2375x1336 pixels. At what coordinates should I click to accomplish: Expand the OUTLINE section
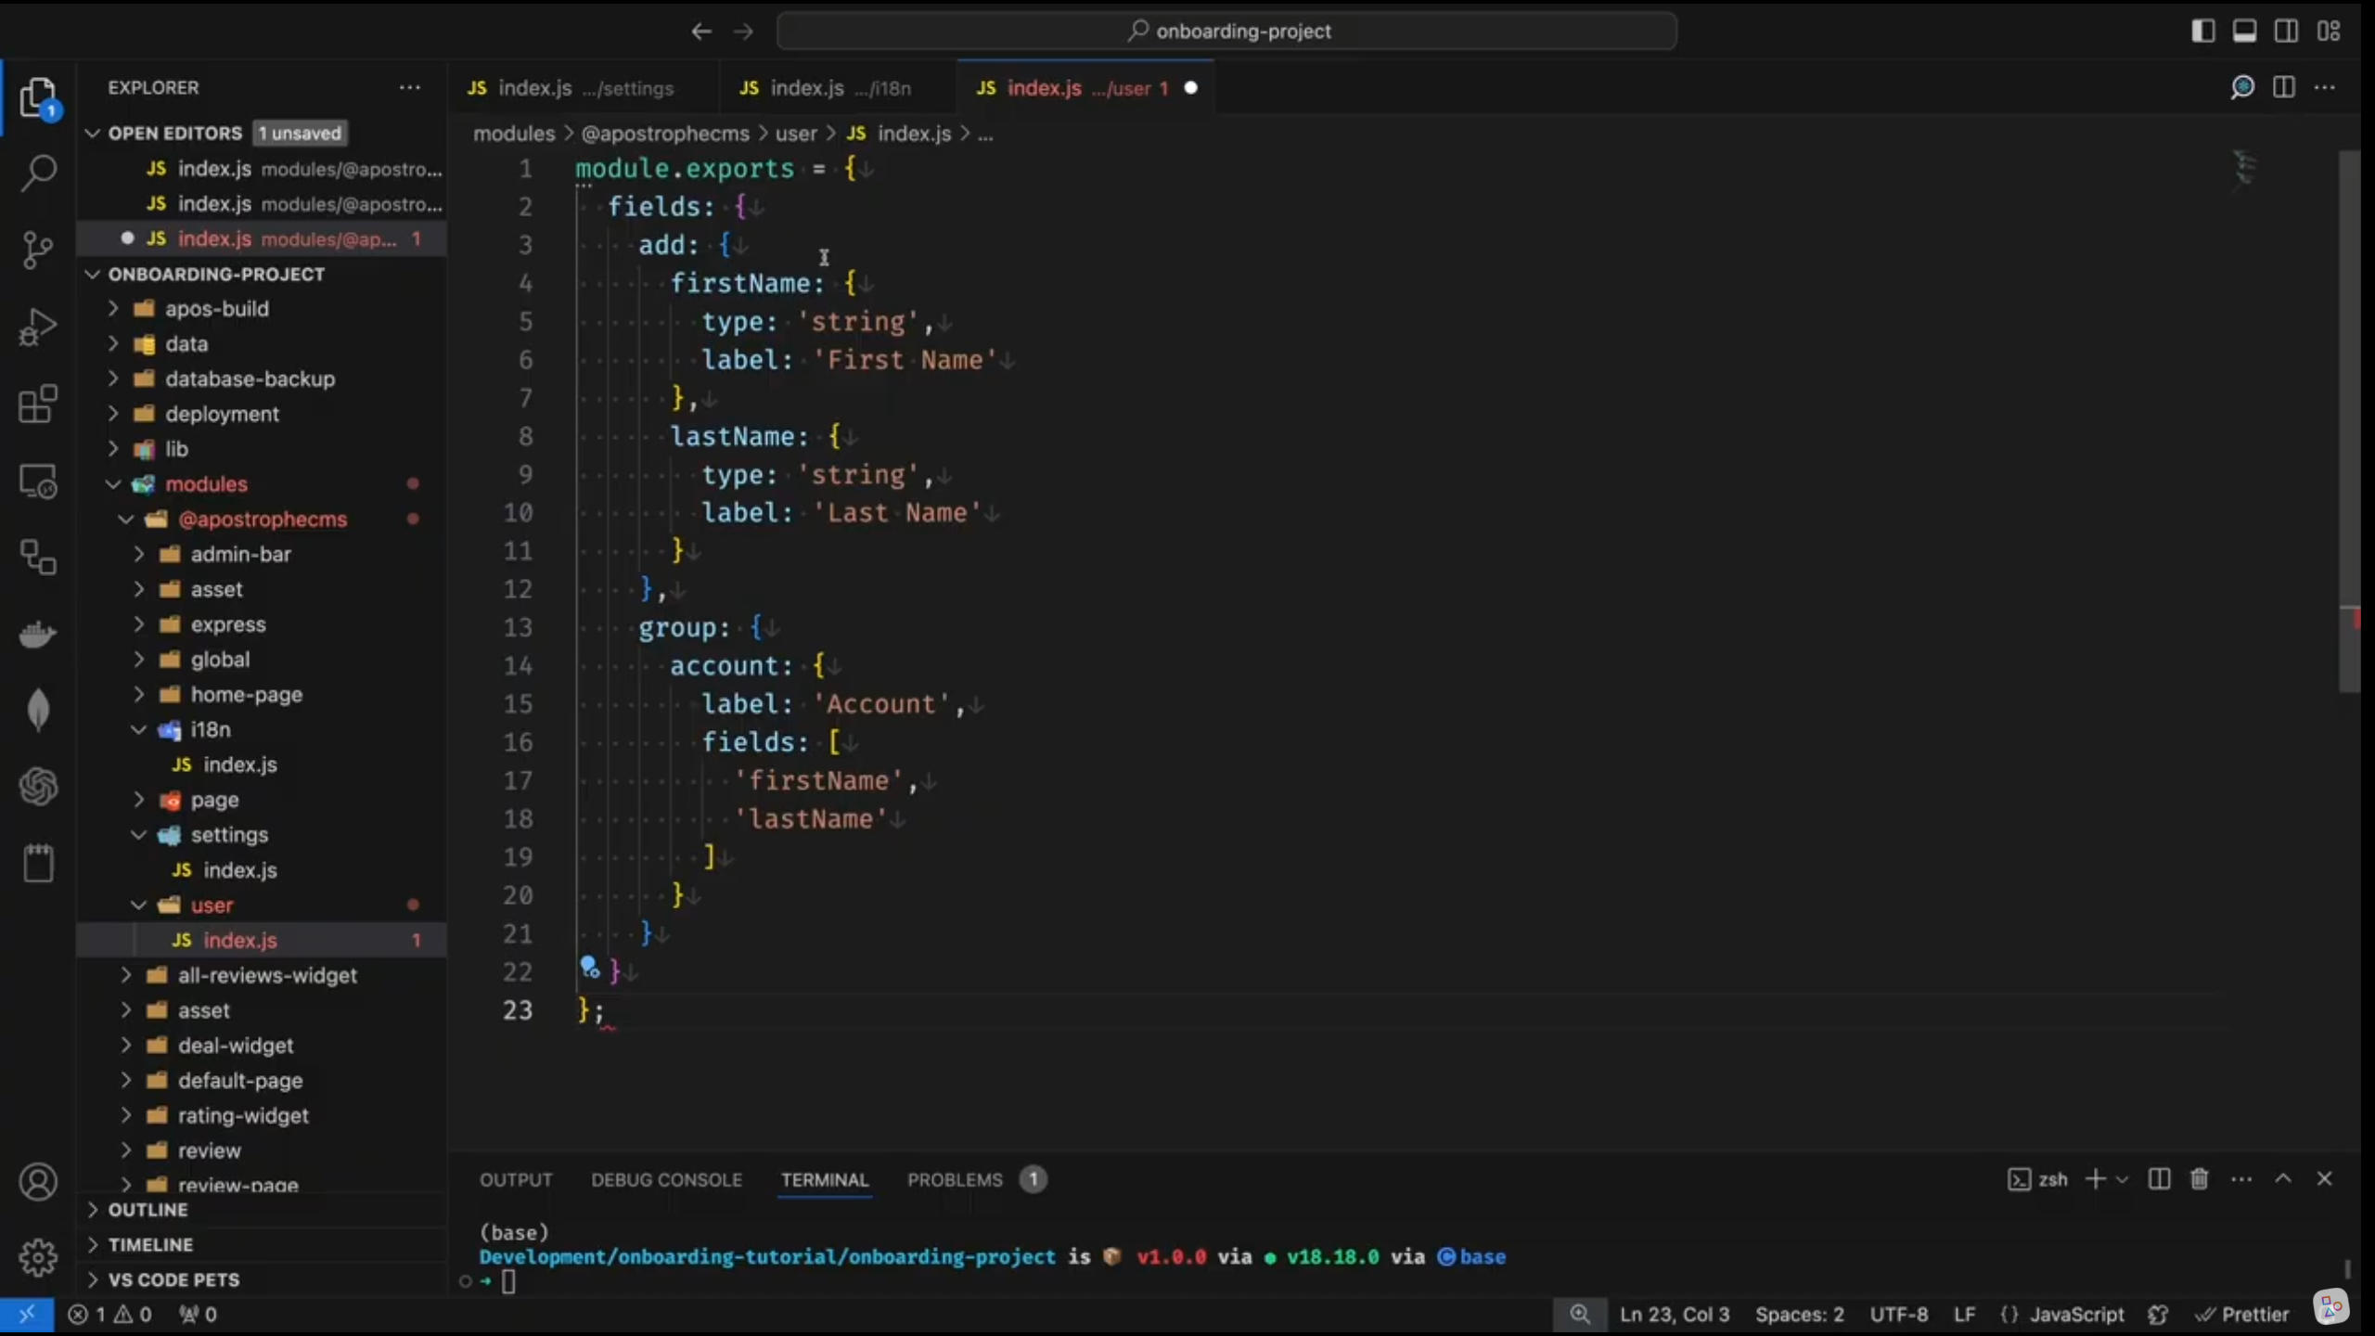[148, 1210]
